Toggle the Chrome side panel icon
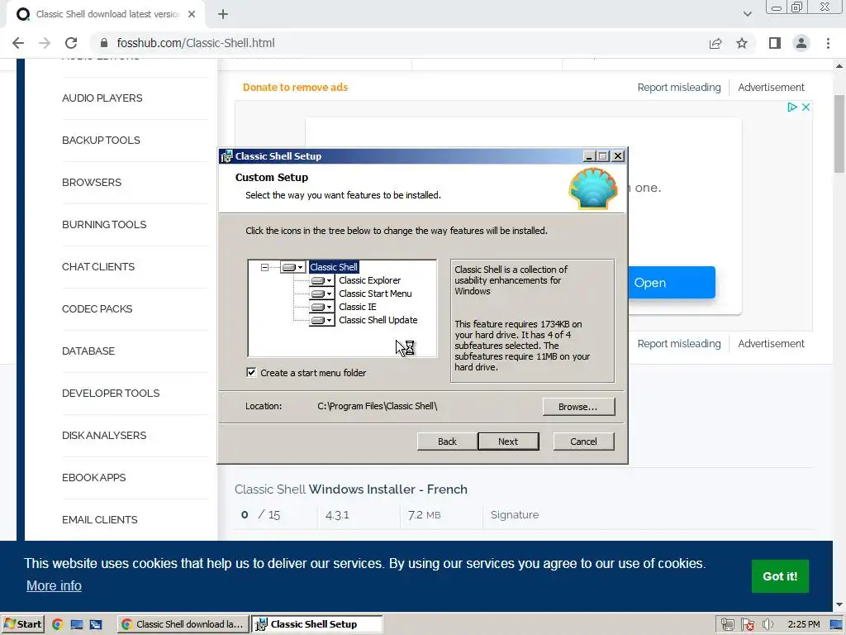 point(775,43)
